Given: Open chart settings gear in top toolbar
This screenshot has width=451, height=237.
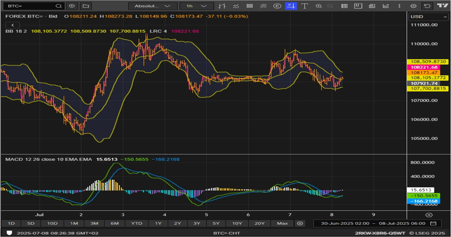Looking at the screenshot, I should coord(413,6).
